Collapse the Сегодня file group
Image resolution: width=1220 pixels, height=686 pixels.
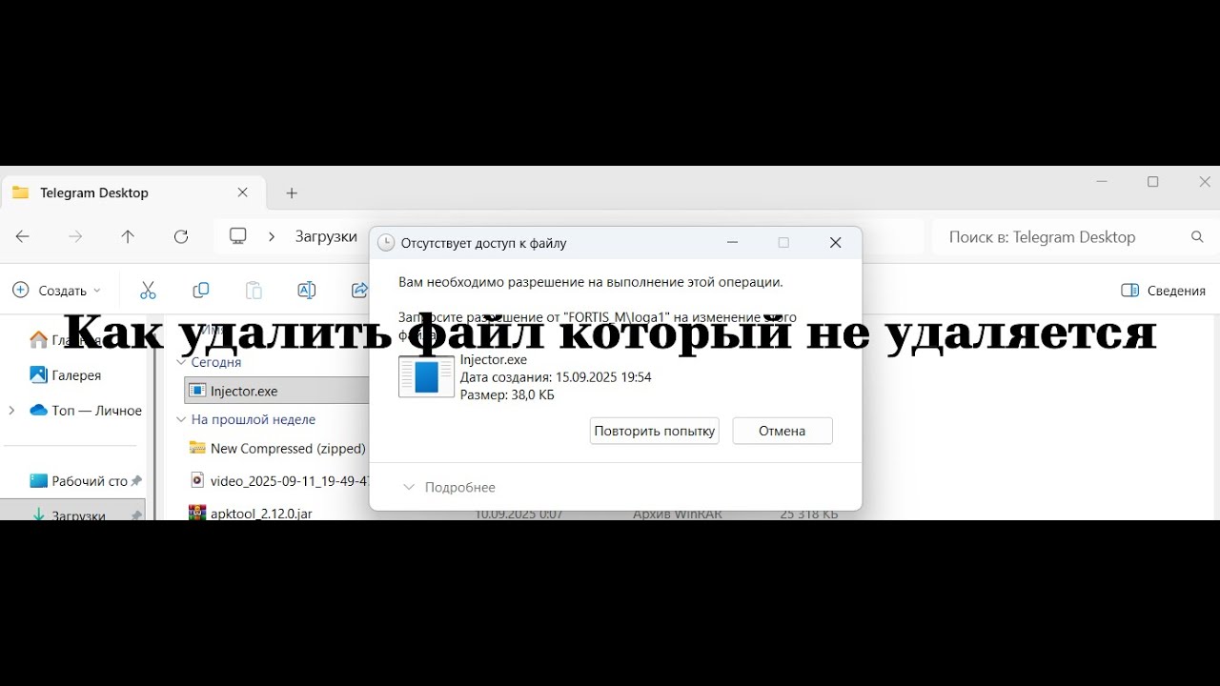click(x=182, y=362)
